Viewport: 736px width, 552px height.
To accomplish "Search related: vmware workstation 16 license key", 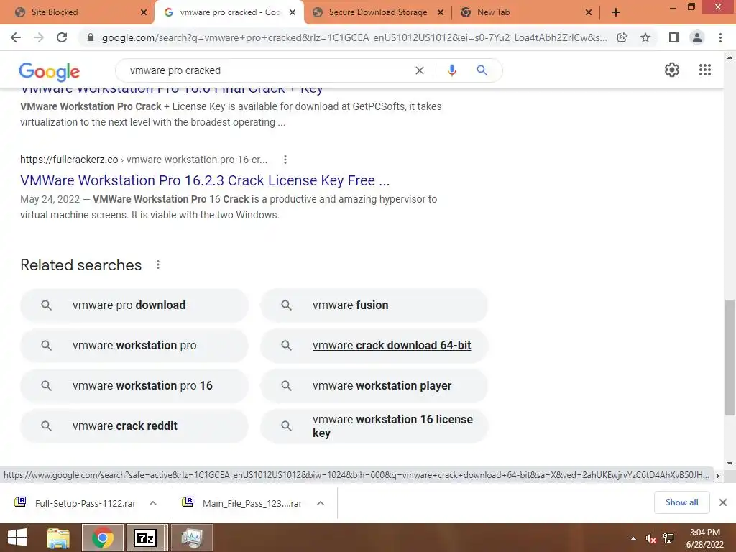I will point(374,425).
